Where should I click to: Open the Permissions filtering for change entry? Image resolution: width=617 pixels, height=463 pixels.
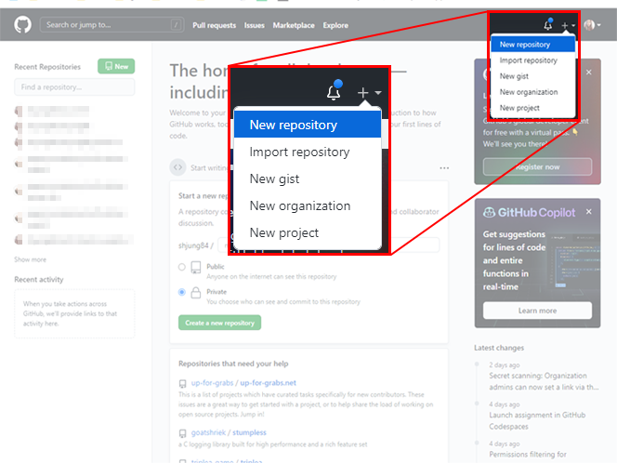(528, 454)
